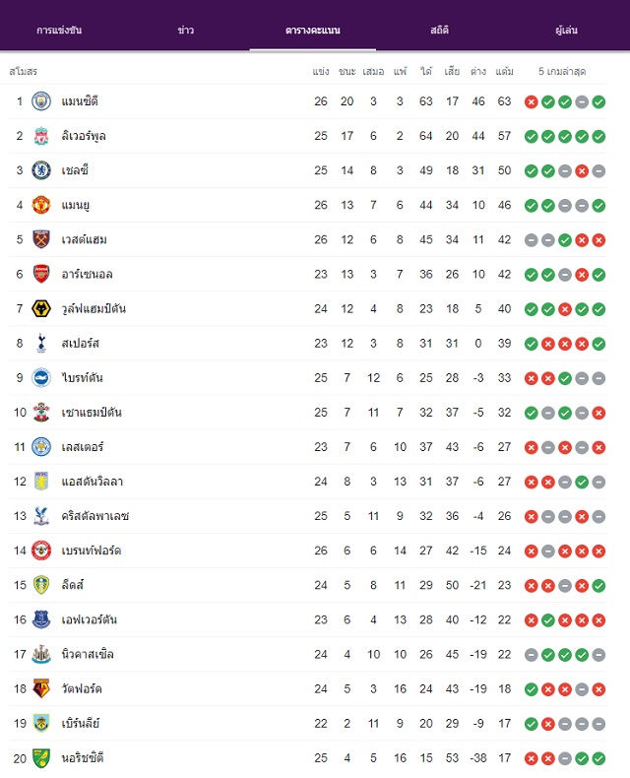
Task: Switch to the การแข่งขัน tab
Action: point(59,31)
